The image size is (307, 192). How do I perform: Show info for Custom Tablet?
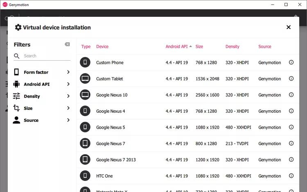(x=291, y=78)
